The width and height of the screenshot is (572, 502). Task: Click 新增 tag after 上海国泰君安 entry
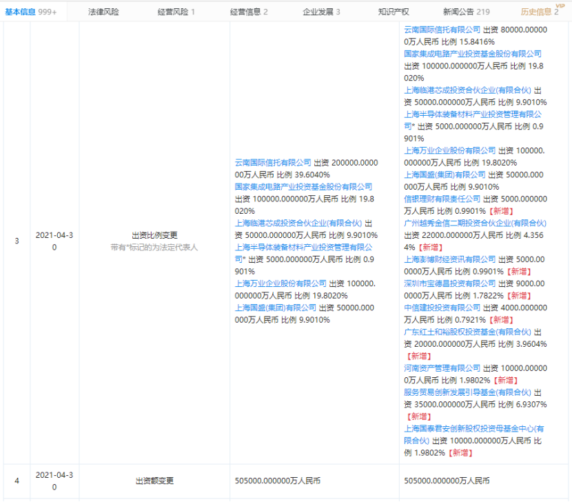[461, 453]
